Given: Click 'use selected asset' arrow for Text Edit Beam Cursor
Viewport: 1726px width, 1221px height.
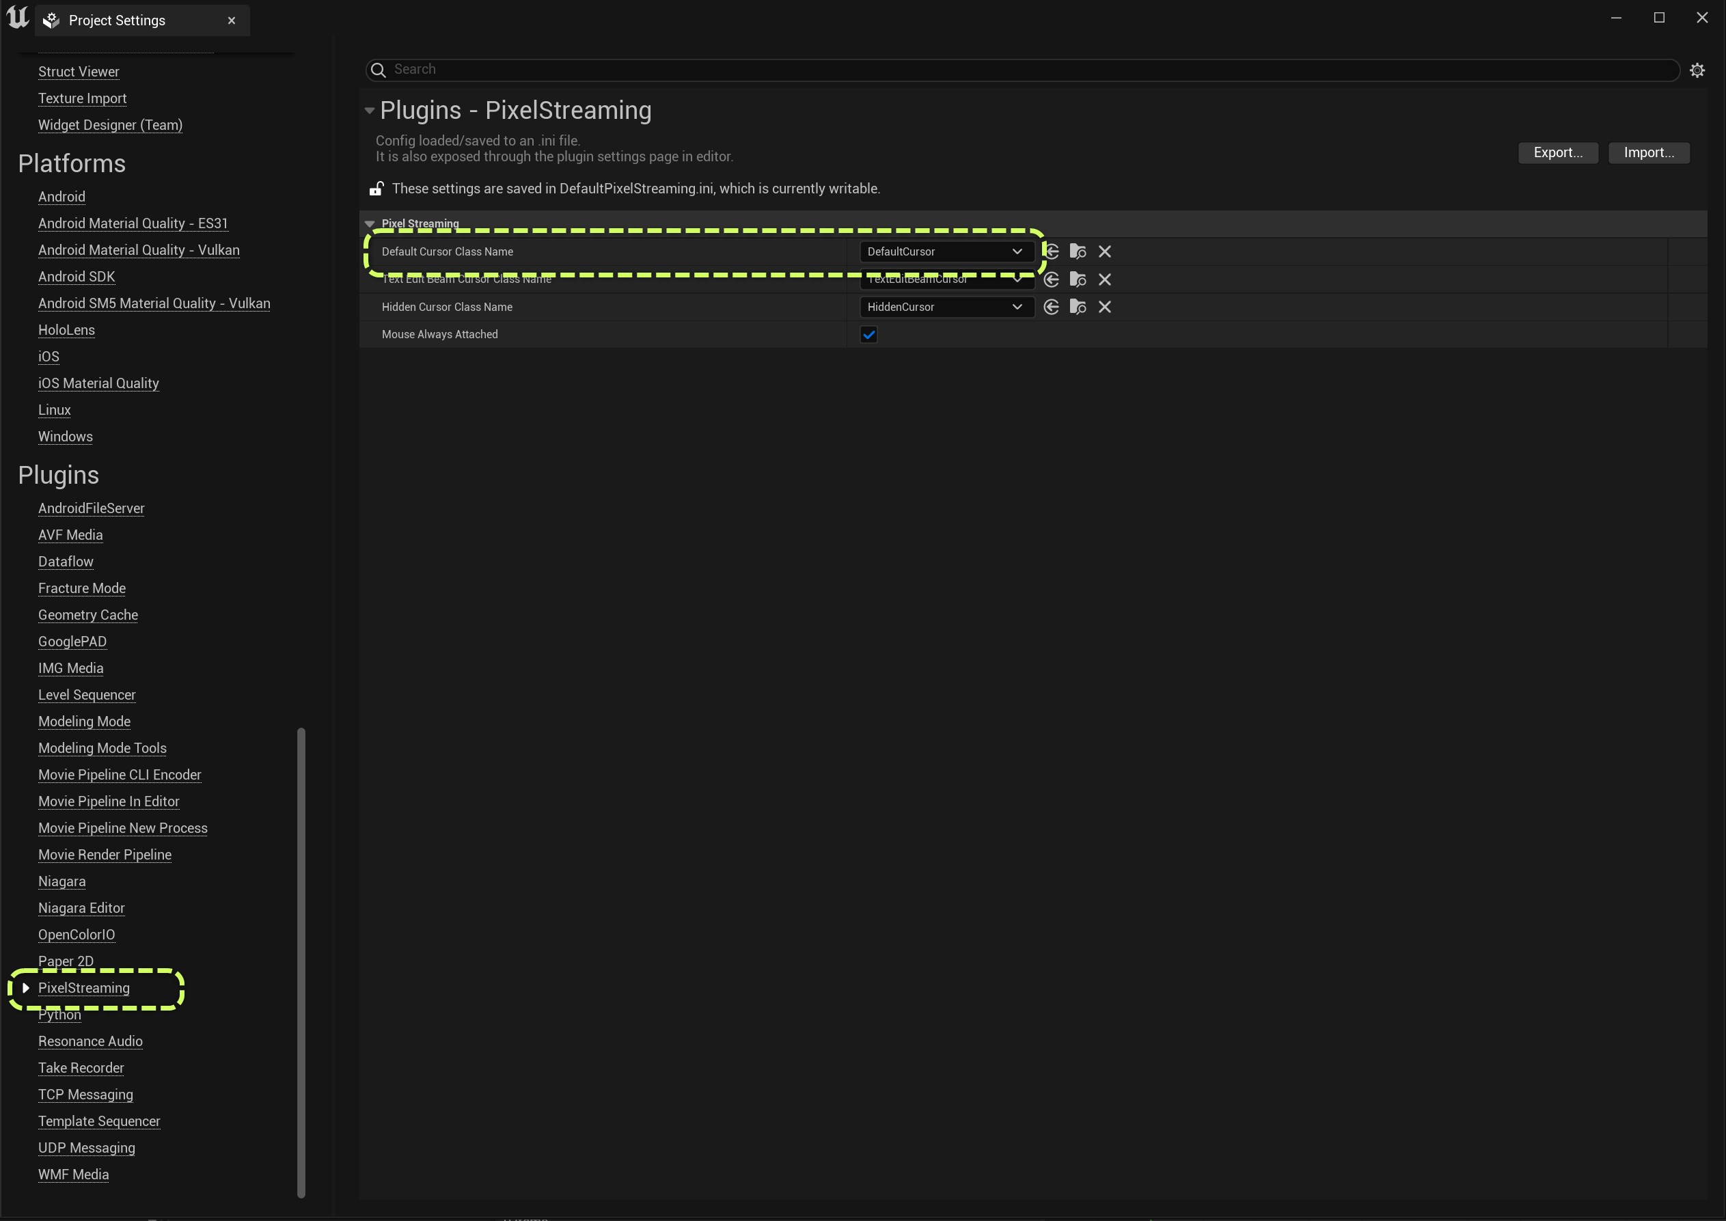Looking at the screenshot, I should pos(1051,279).
